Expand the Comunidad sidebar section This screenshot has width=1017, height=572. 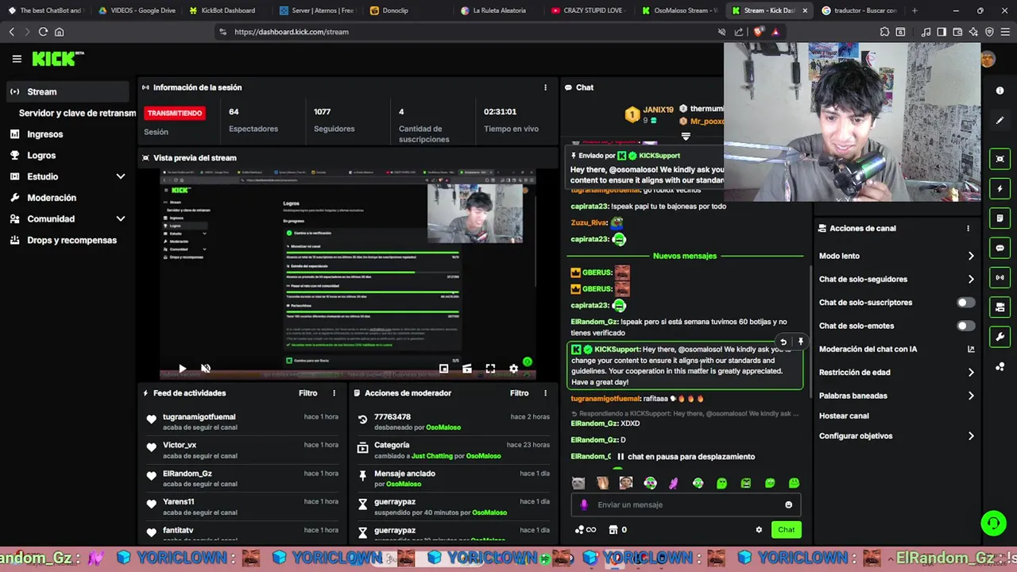[121, 218]
